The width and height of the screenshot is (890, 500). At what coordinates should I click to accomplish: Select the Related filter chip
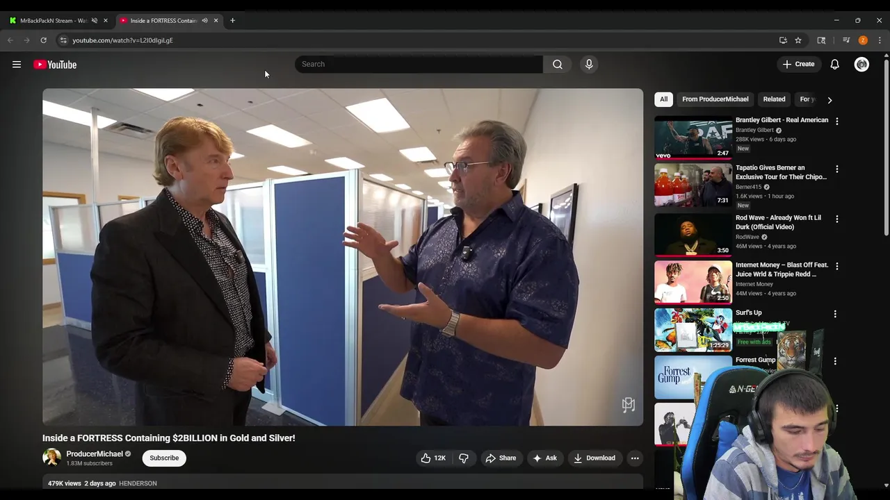(774, 99)
